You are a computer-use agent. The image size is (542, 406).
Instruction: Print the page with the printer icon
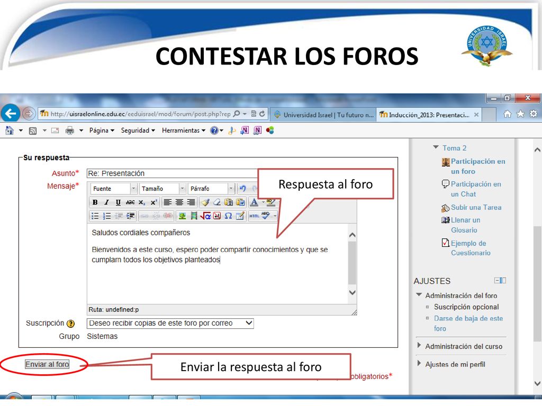tap(70, 131)
